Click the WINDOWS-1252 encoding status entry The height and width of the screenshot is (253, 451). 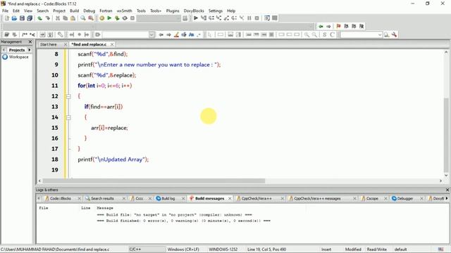pyautogui.click(x=223, y=249)
